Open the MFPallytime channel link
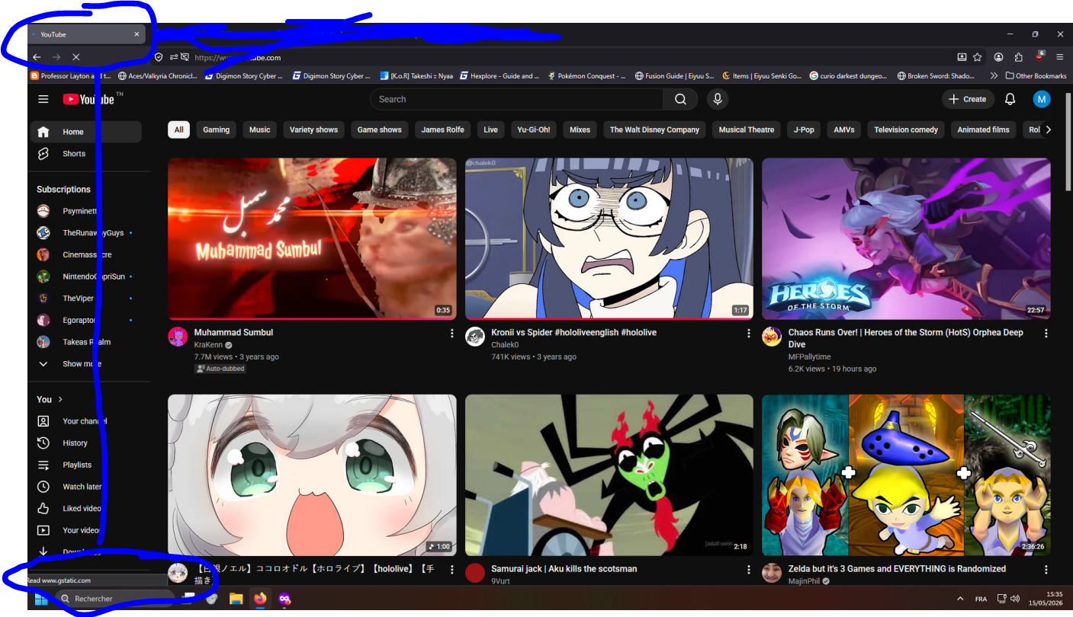This screenshot has height=617, width=1073. click(x=809, y=356)
